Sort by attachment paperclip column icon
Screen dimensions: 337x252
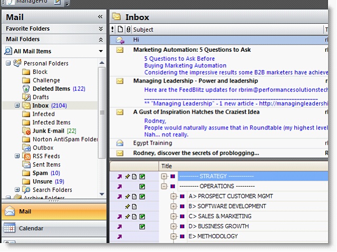(128, 30)
